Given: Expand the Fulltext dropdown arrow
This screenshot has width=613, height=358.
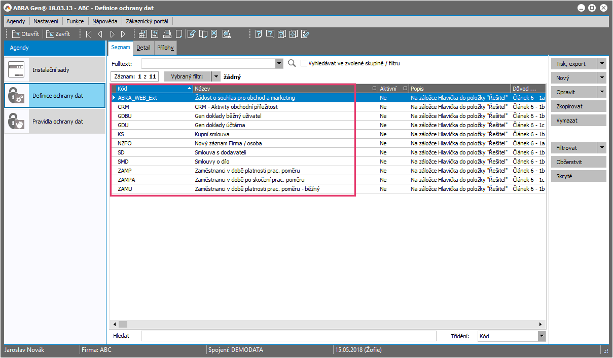Looking at the screenshot, I should click(279, 63).
